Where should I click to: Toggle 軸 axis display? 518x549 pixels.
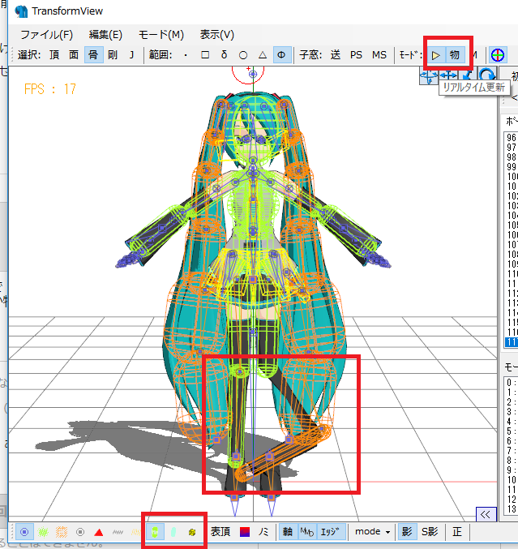288,532
